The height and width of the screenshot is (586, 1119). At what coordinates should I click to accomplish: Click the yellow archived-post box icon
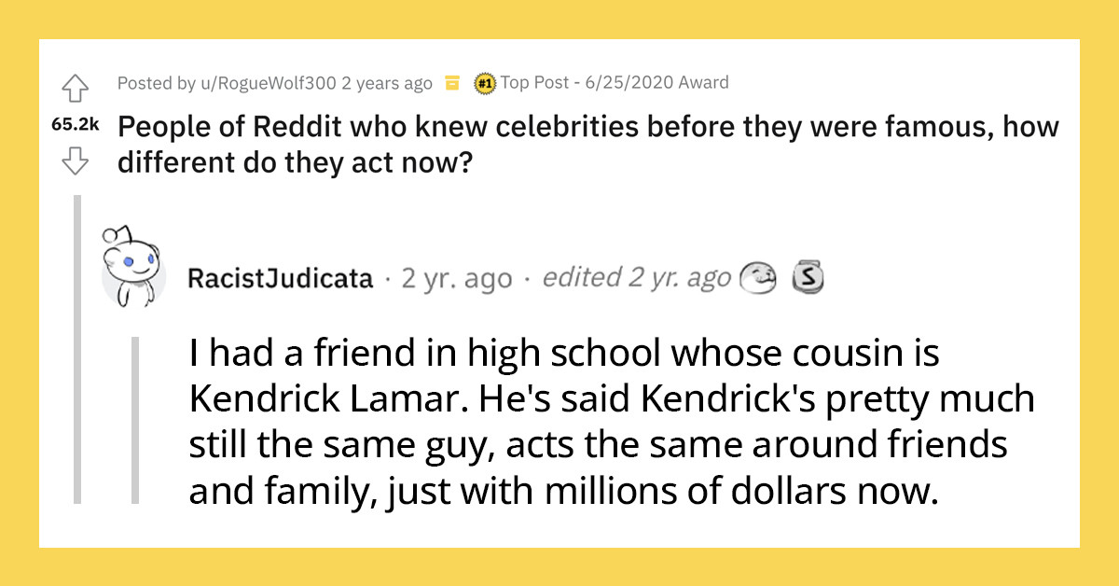tap(450, 82)
